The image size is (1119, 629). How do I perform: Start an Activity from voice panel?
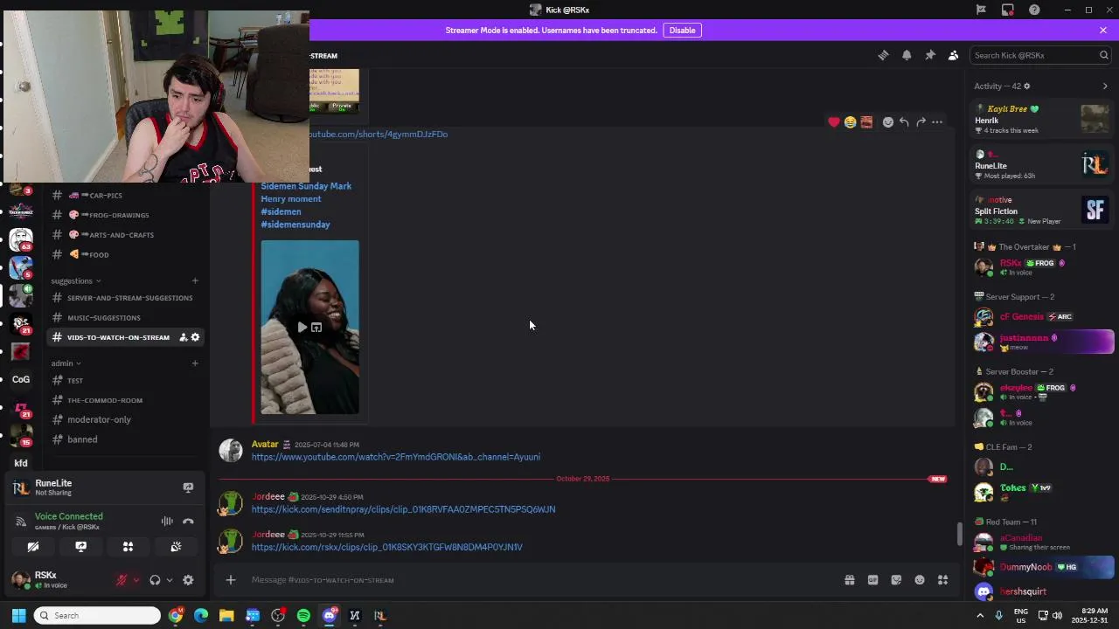tap(128, 547)
